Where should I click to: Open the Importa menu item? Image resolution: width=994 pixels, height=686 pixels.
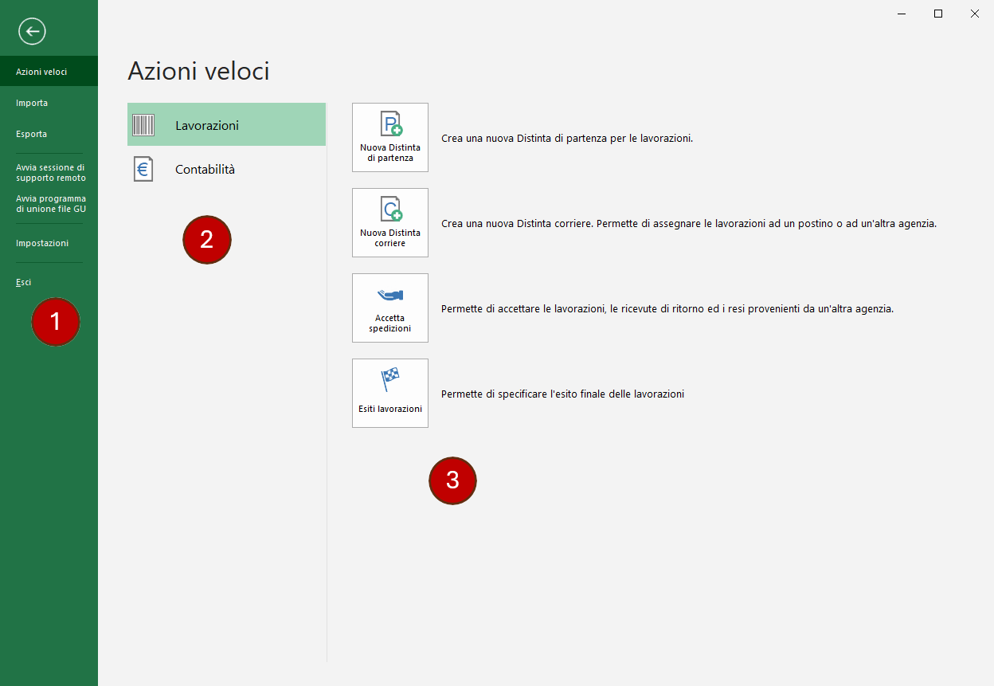click(x=32, y=103)
